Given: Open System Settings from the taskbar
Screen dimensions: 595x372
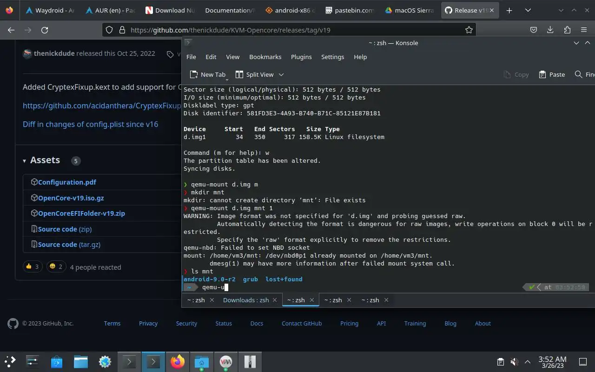Looking at the screenshot, I should coord(32,361).
